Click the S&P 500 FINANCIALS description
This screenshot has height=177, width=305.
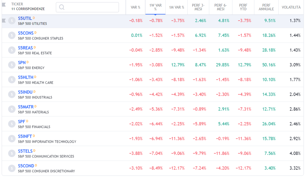34,127
